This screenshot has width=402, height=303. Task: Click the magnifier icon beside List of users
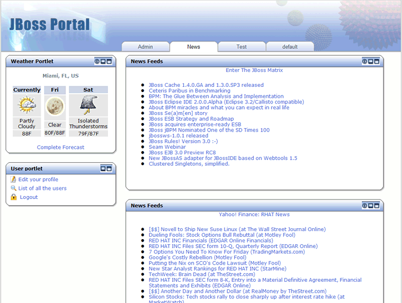(x=13, y=188)
